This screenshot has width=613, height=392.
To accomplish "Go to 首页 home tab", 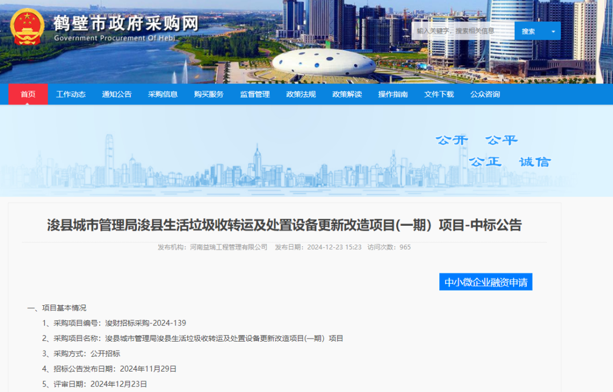I will (x=28, y=94).
